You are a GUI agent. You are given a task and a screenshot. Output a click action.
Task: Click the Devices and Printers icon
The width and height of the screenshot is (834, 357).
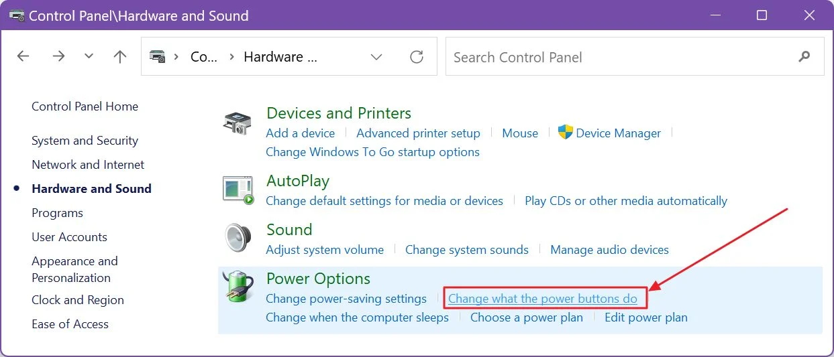[x=238, y=124]
